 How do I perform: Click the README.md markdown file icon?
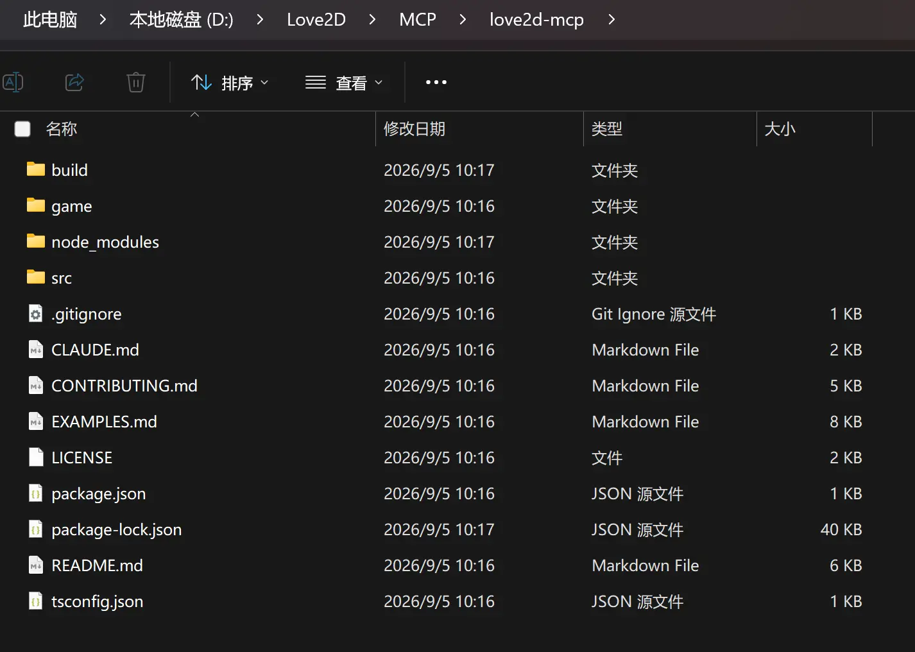pos(36,565)
